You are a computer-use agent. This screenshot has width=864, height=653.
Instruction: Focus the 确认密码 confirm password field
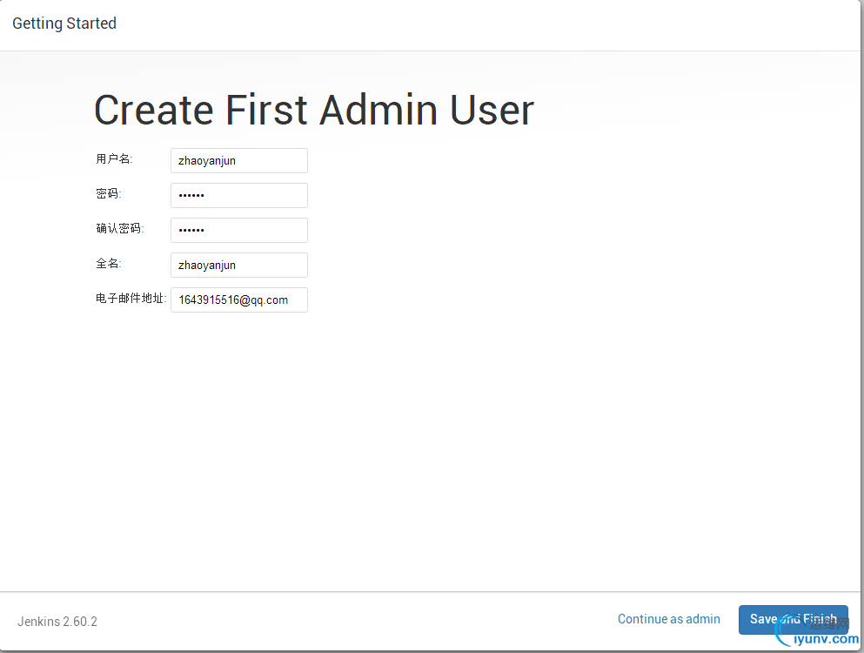pos(239,230)
